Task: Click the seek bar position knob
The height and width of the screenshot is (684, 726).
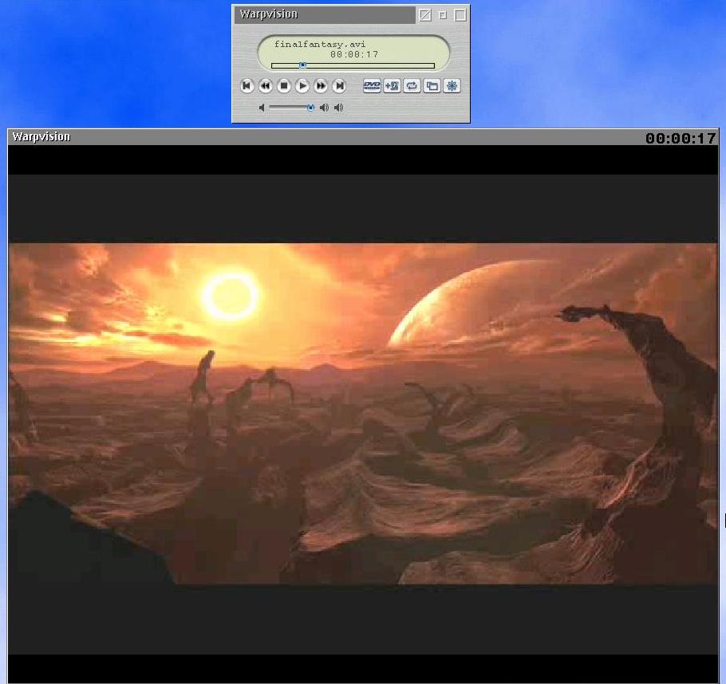Action: [302, 65]
